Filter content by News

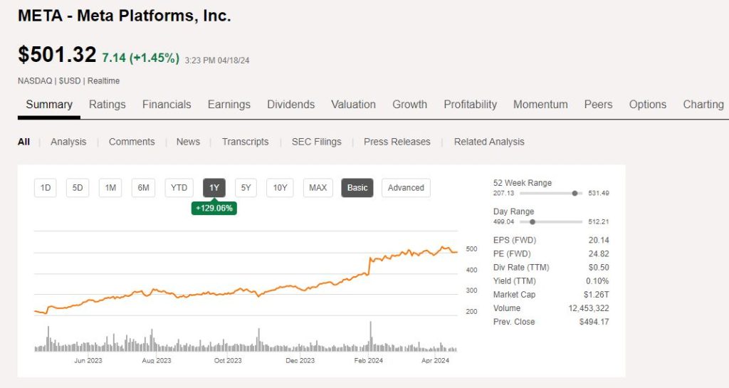[188, 142]
